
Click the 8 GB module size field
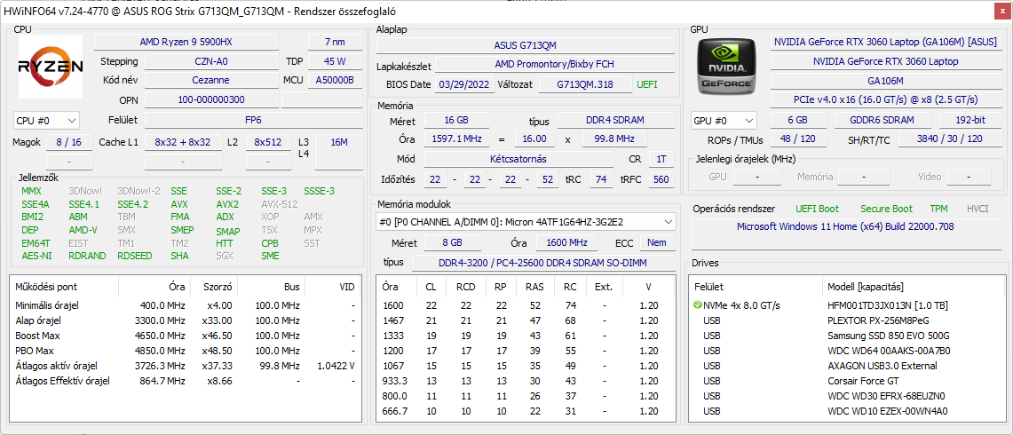[x=452, y=242]
